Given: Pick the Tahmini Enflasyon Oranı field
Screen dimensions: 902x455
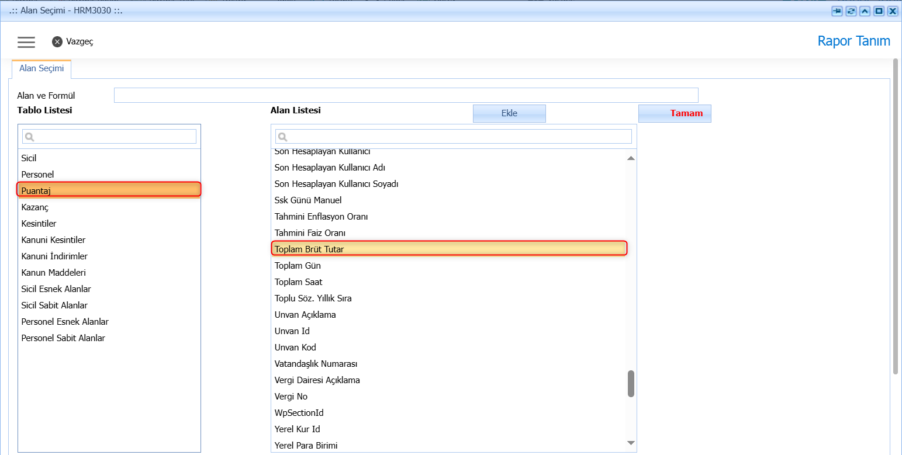Looking at the screenshot, I should pyautogui.click(x=449, y=217).
